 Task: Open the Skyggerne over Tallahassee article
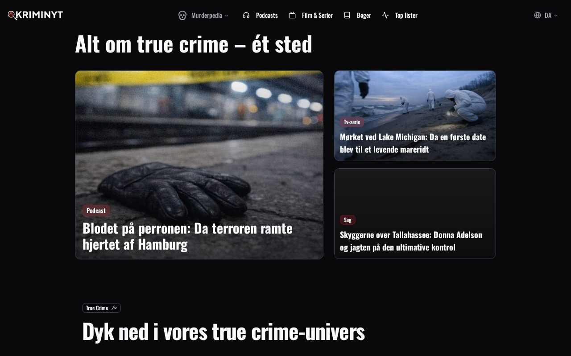click(x=411, y=241)
